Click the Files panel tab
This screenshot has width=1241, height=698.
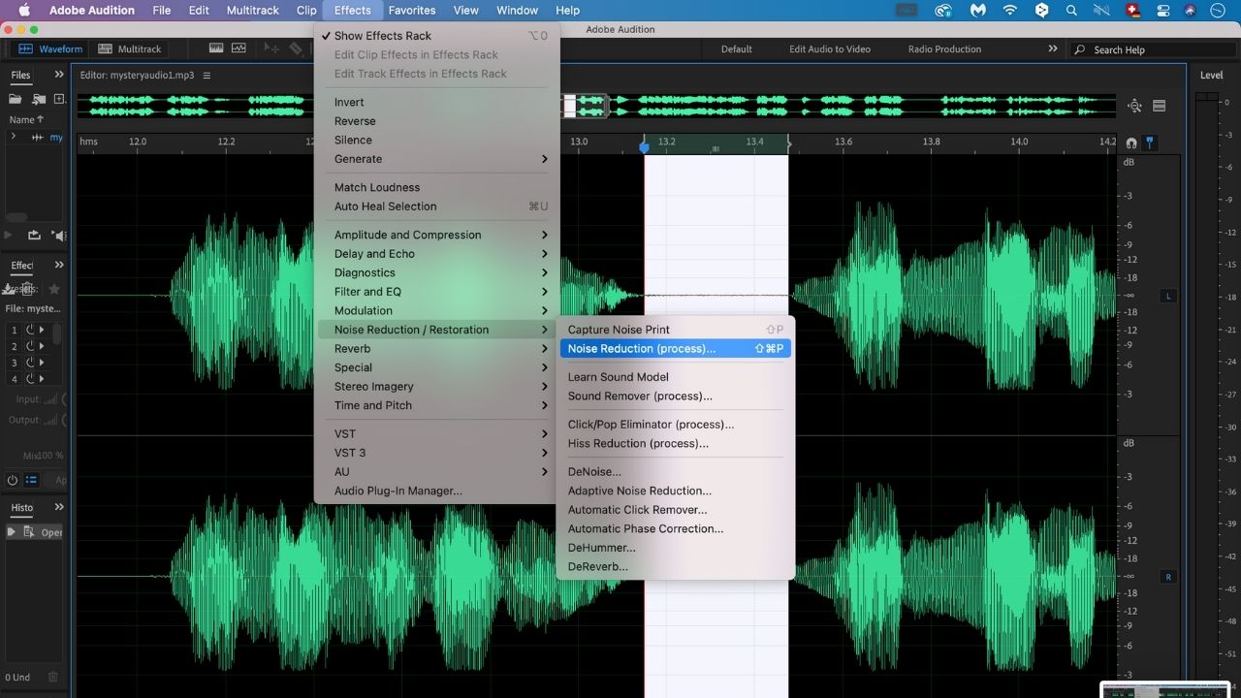coord(20,75)
